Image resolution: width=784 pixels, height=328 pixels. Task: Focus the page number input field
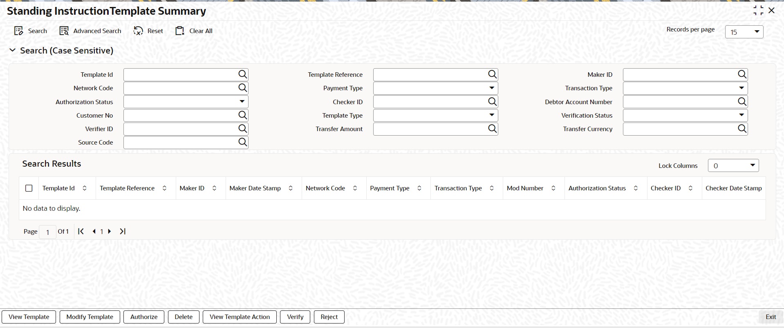47,232
